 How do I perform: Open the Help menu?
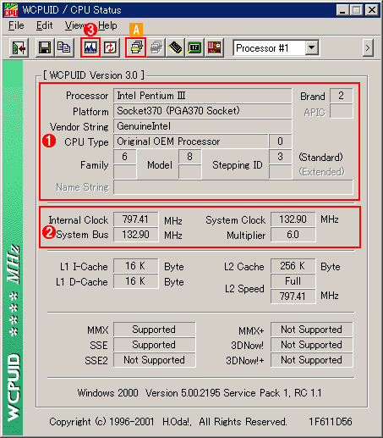click(x=107, y=25)
